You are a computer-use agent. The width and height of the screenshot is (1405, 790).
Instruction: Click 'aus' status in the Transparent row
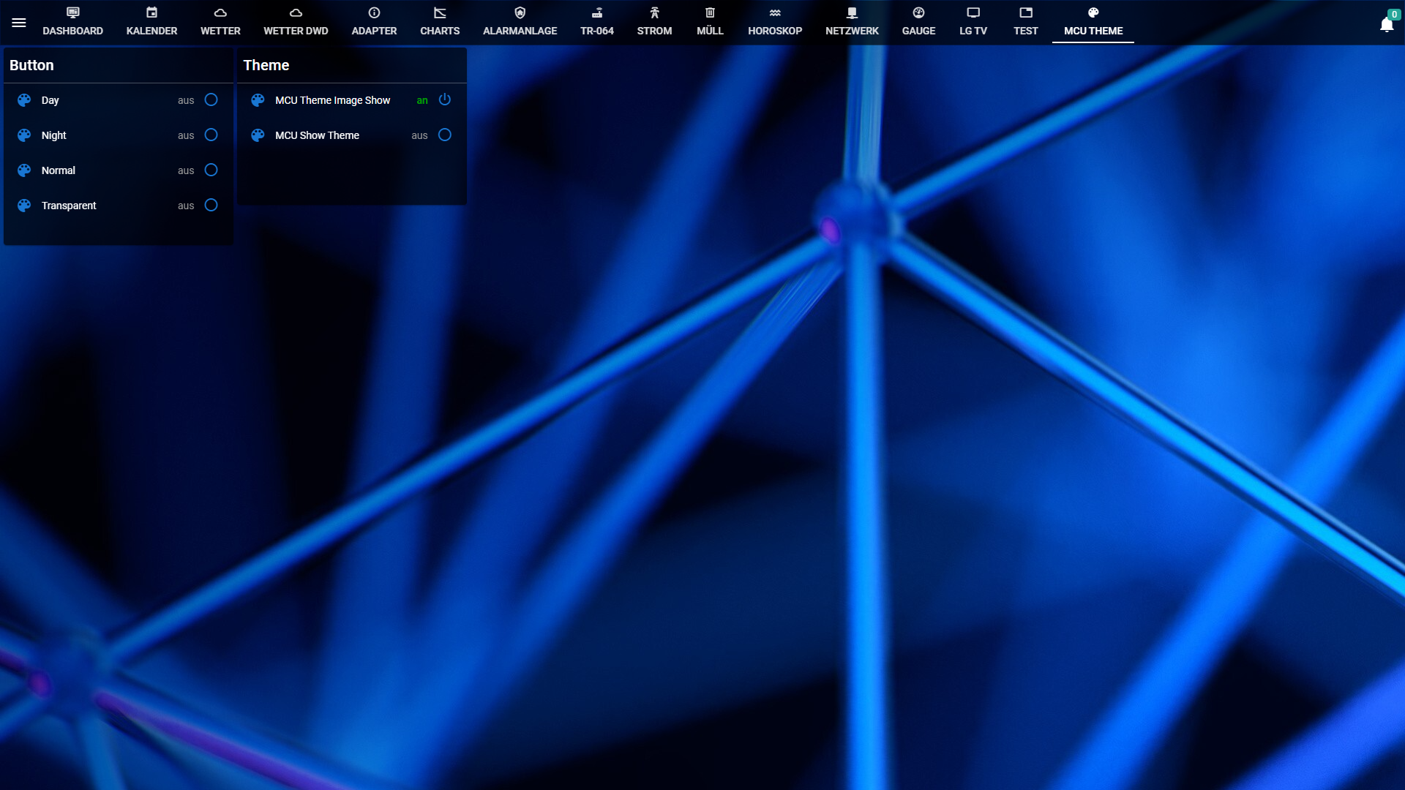point(186,206)
